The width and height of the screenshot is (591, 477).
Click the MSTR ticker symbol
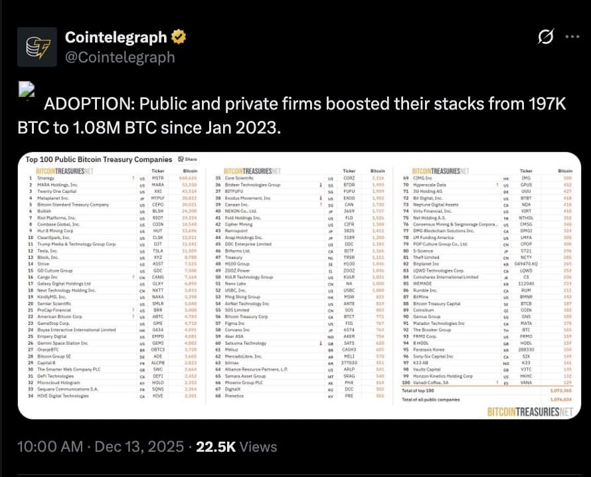[x=157, y=178]
